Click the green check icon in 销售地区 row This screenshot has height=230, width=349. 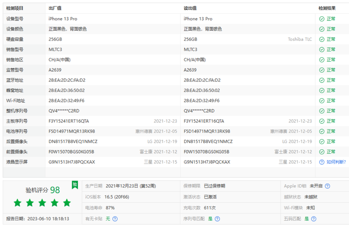[321, 60]
